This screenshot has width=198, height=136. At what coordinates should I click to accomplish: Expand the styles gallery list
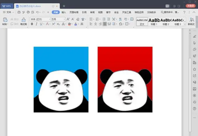[185, 24]
